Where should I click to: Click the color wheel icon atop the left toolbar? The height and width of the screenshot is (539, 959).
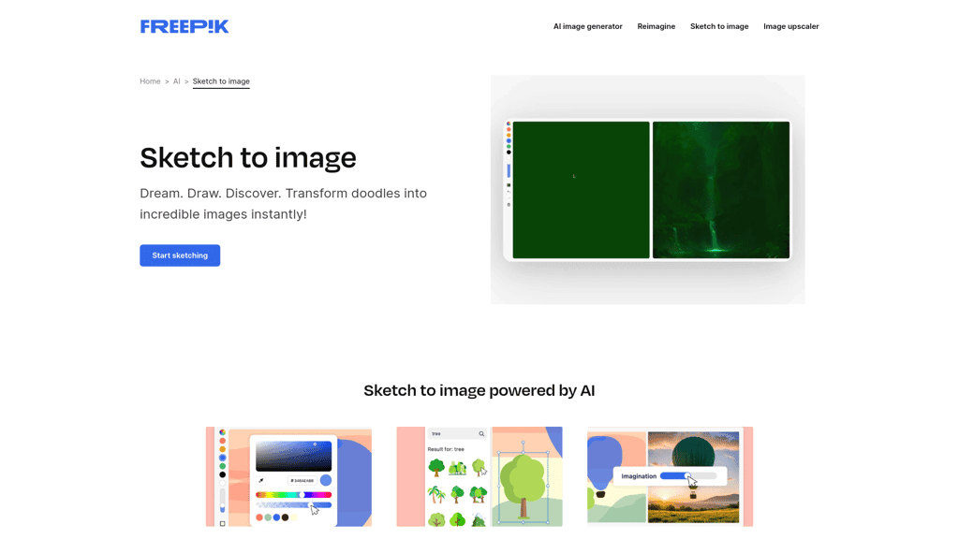[x=222, y=431]
